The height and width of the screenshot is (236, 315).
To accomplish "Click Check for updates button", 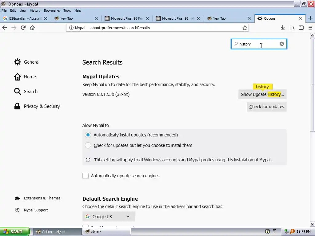I will click(x=267, y=107).
